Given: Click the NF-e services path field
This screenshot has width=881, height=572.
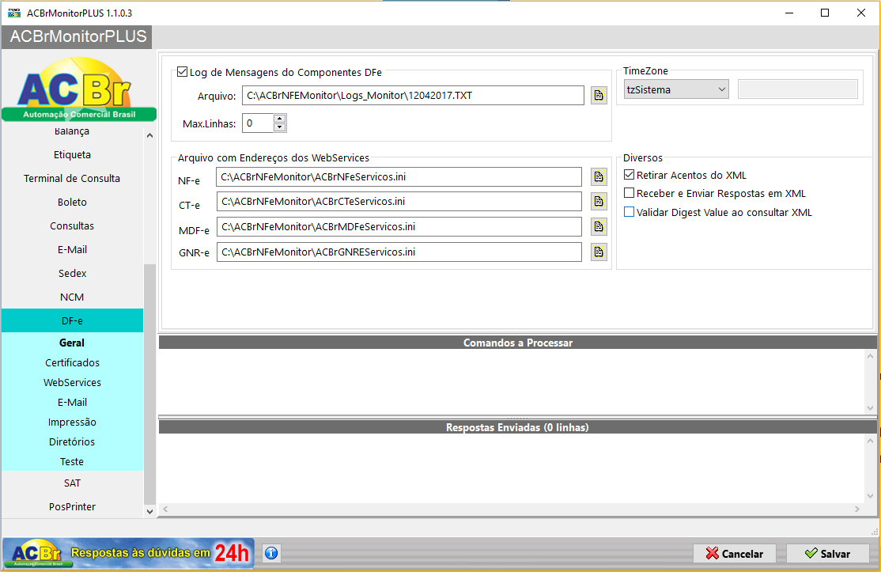Looking at the screenshot, I should click(399, 177).
